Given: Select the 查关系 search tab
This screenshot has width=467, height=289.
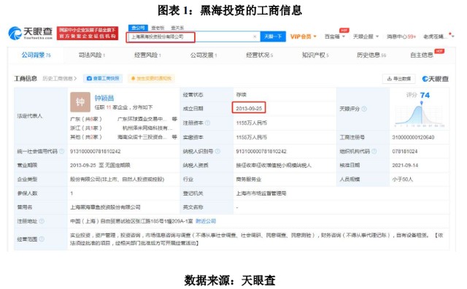Looking at the screenshot, I should coord(177,28).
